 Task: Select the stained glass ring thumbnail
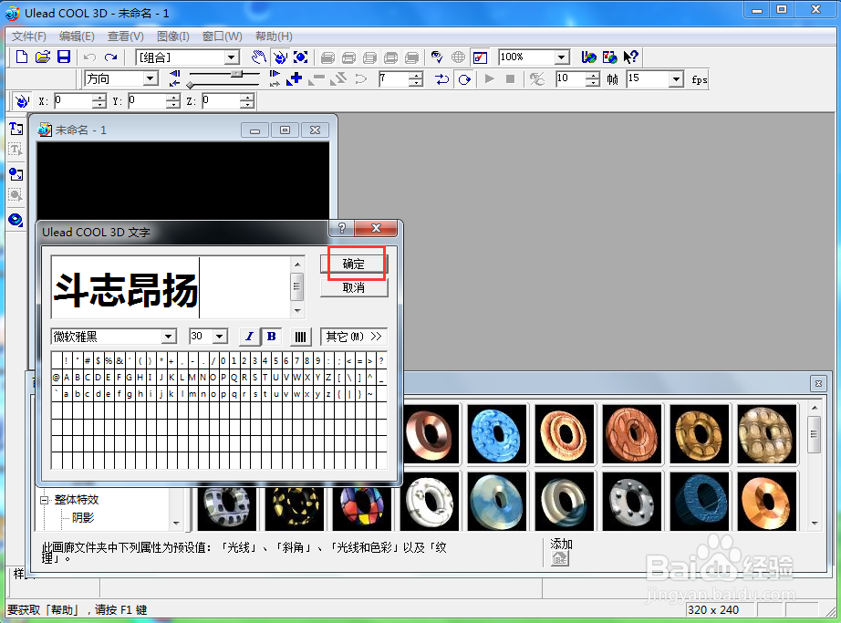pyautogui.click(x=362, y=504)
